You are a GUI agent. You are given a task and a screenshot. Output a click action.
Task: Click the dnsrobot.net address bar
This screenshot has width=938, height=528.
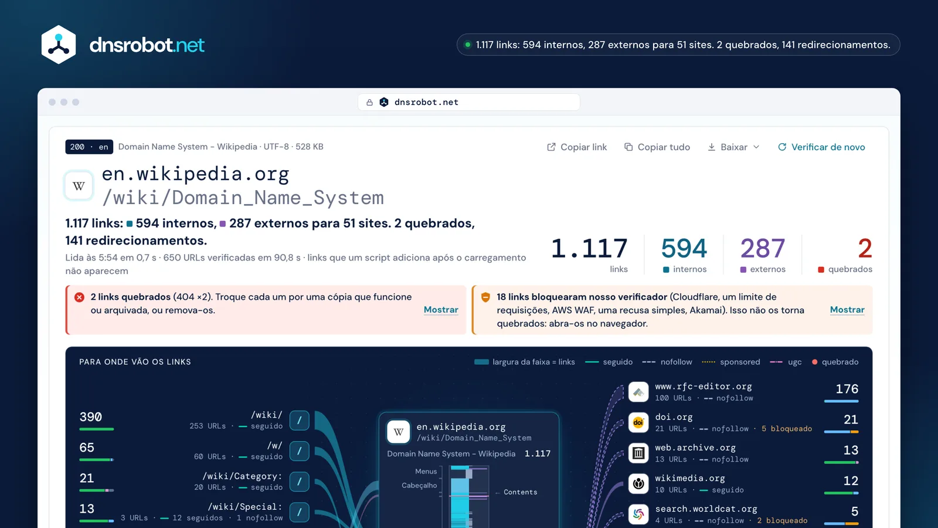469,102
